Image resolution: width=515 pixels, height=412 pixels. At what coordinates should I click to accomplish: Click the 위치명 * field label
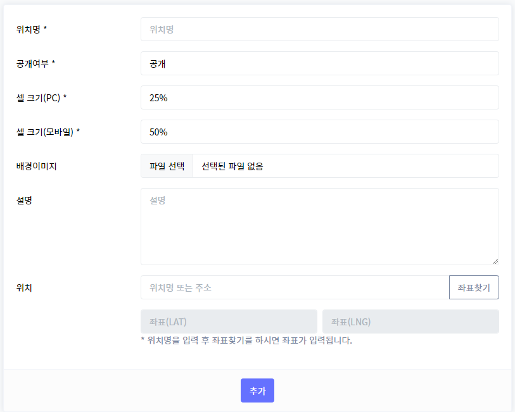(32, 30)
